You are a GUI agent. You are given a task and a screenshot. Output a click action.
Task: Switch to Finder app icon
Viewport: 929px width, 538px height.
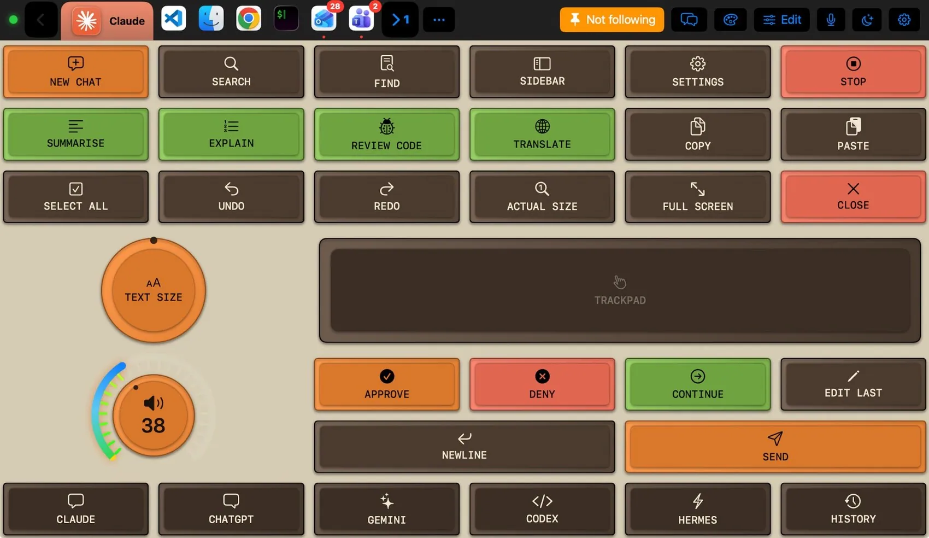tap(211, 20)
